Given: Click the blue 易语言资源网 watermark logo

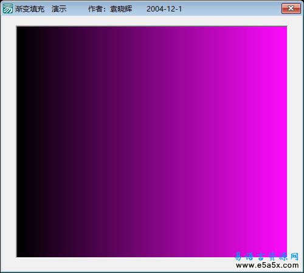Looking at the screenshot, I should pyautogui.click(x=267, y=257).
